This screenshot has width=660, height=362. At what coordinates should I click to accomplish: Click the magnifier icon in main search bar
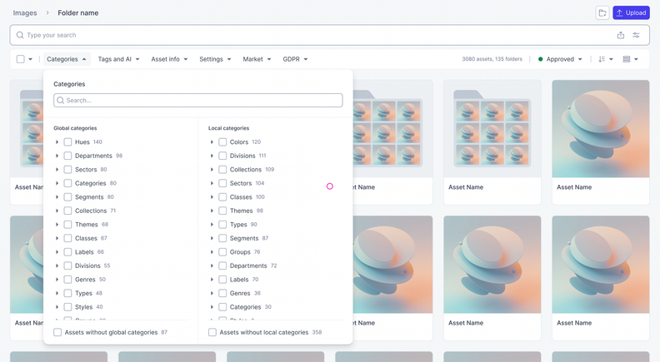click(x=20, y=35)
